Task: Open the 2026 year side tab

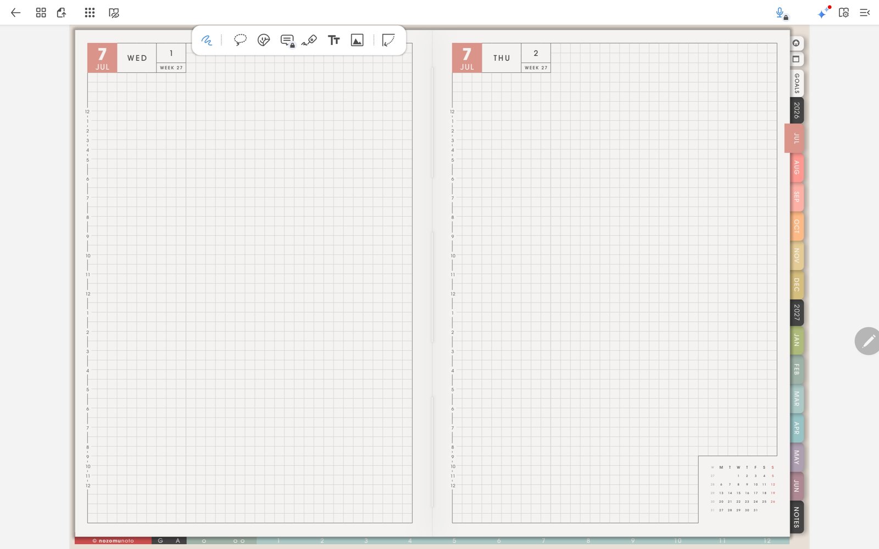Action: coord(797,111)
